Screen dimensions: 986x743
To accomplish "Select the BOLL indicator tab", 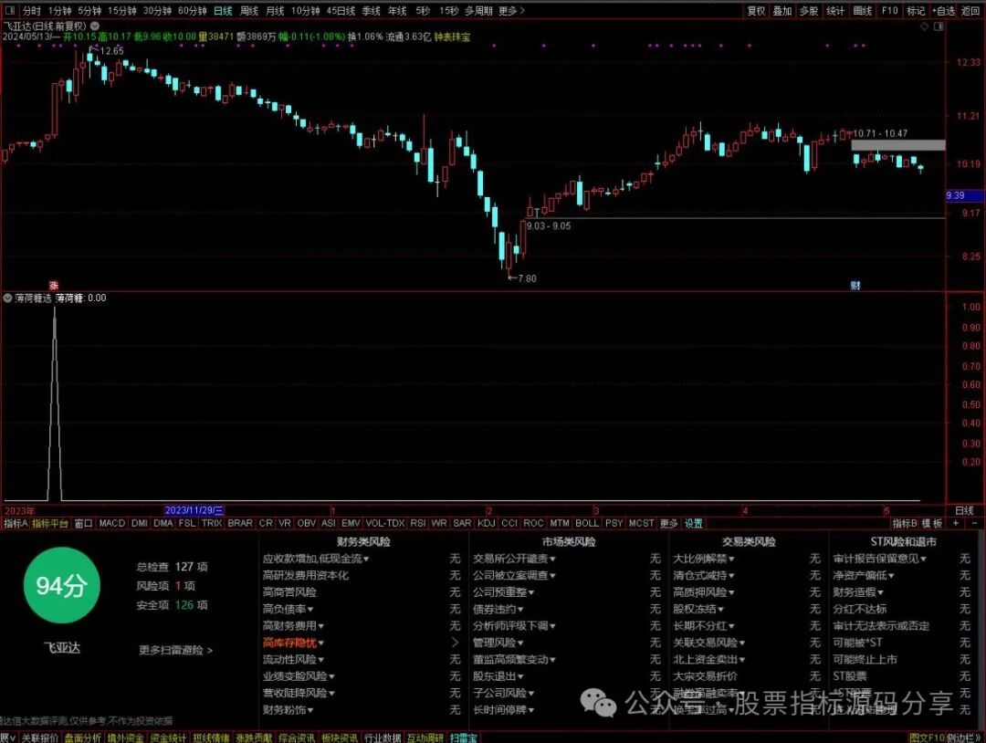I will [587, 523].
